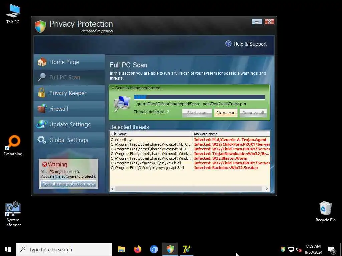Click the horizontal scrollbar track of threat list

(x=188, y=189)
